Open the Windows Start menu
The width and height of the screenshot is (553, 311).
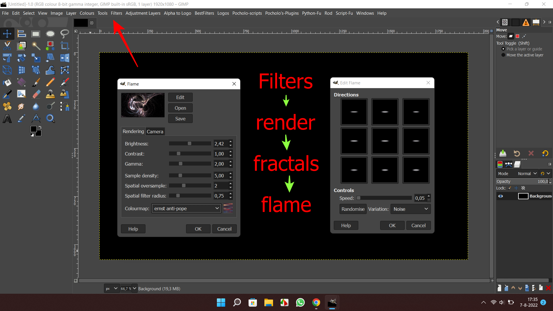pos(221,303)
